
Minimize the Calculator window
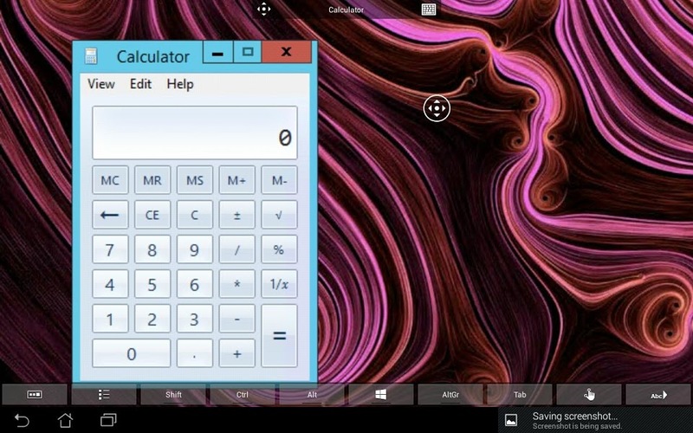tap(217, 52)
